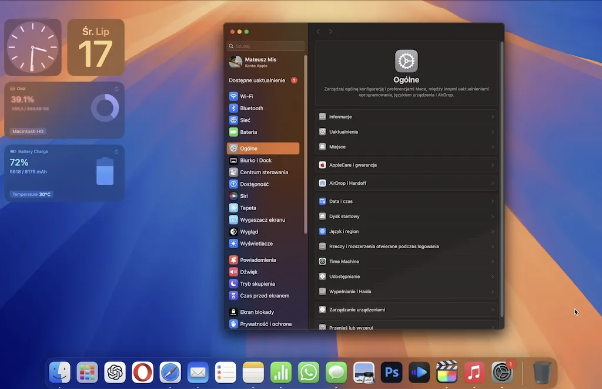602x389 pixels.
Task: Launch Apple Music from the Dock
Action: pyautogui.click(x=474, y=372)
